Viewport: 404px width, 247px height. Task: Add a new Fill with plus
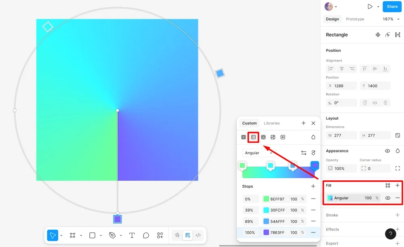click(x=398, y=186)
